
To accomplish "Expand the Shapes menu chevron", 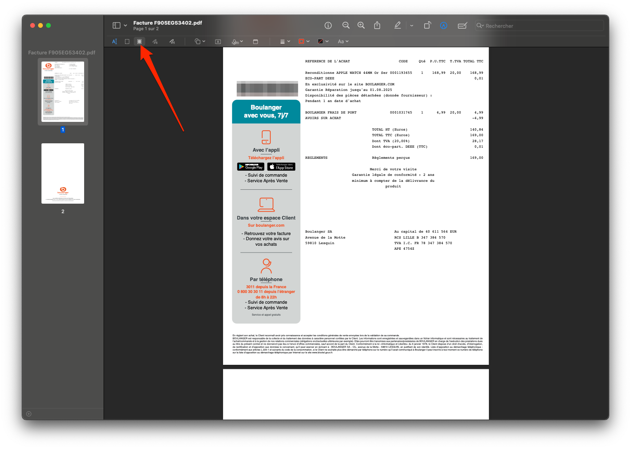I will [x=204, y=41].
